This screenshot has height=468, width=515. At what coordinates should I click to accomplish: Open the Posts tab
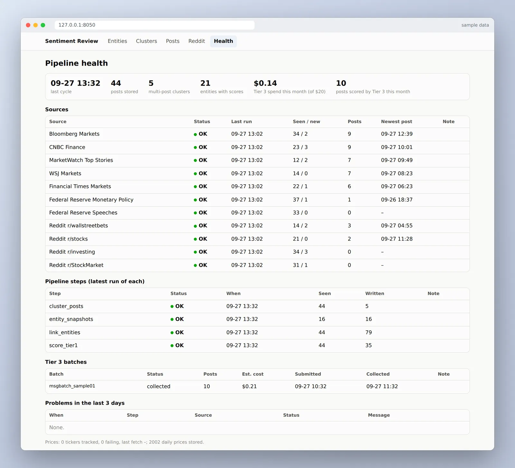point(173,41)
